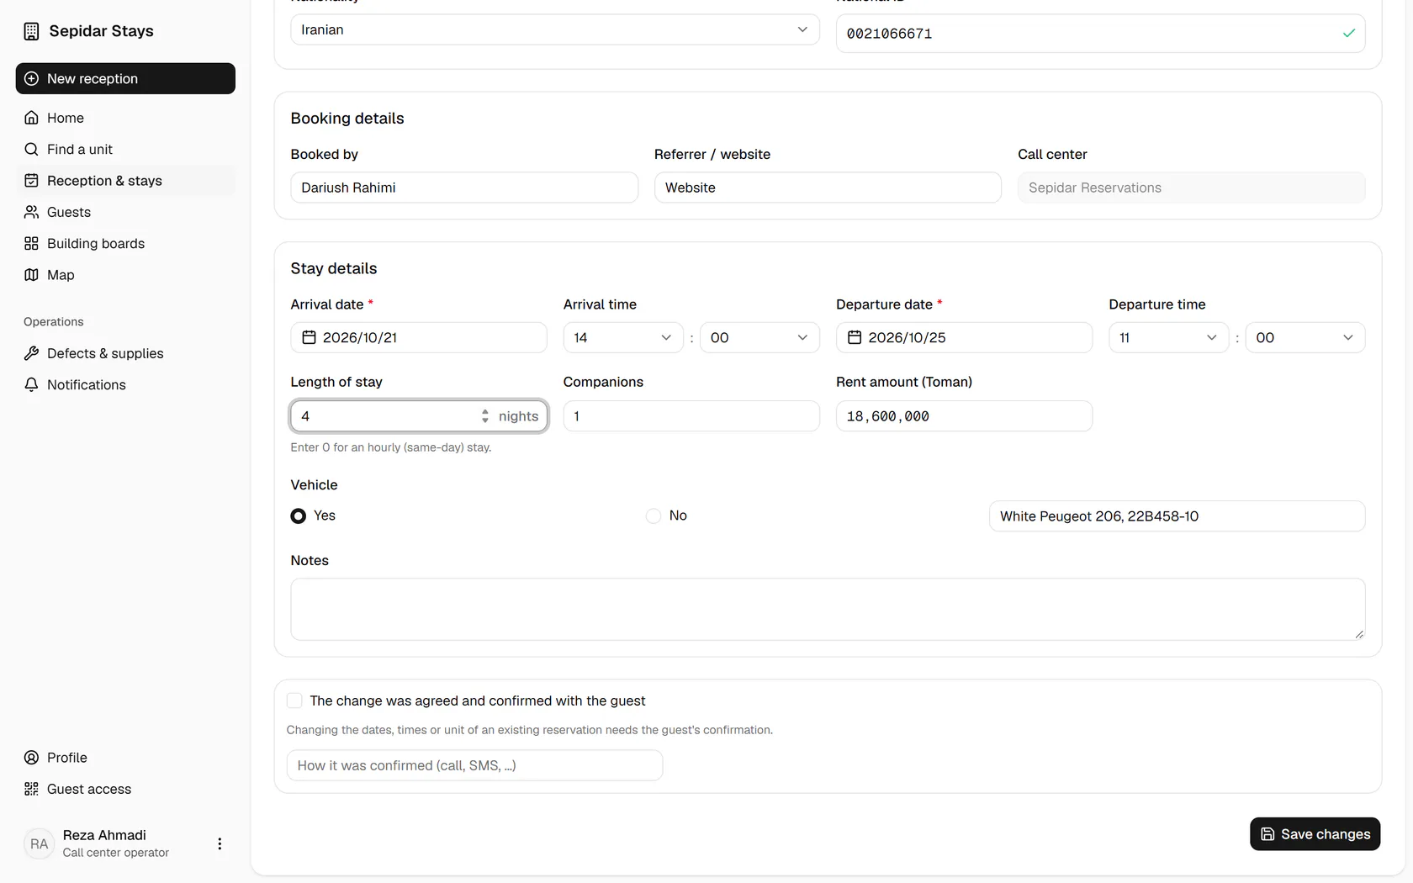Screen dimensions: 1413x883
Task: Click the Map icon in sidebar
Action: click(x=31, y=275)
